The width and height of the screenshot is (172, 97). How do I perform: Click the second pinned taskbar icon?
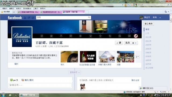click(16, 95)
